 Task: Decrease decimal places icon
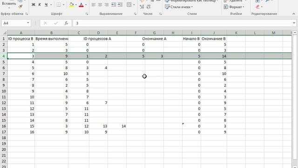(149, 7)
